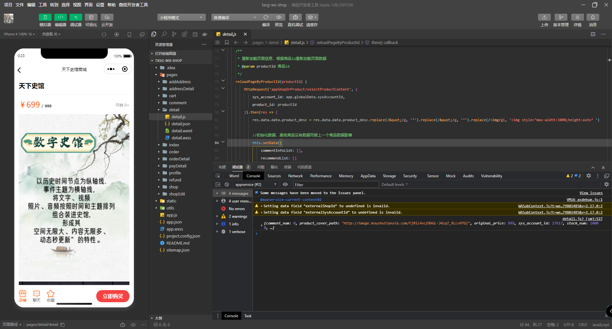Click 聊天 chat icon in simulator
Screen dimensions: 612x329
pos(37,296)
